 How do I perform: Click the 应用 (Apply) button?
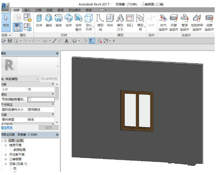(x=49, y=128)
